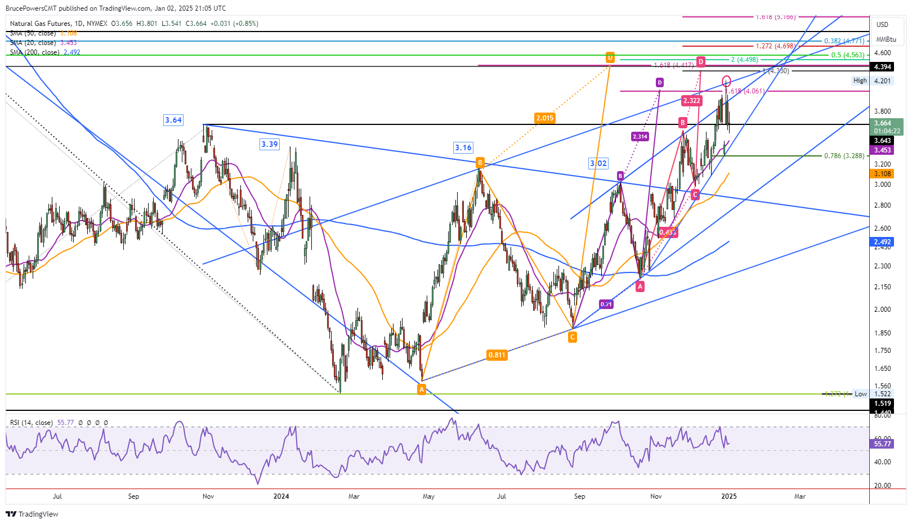Click the orange D pattern point marker

point(610,57)
